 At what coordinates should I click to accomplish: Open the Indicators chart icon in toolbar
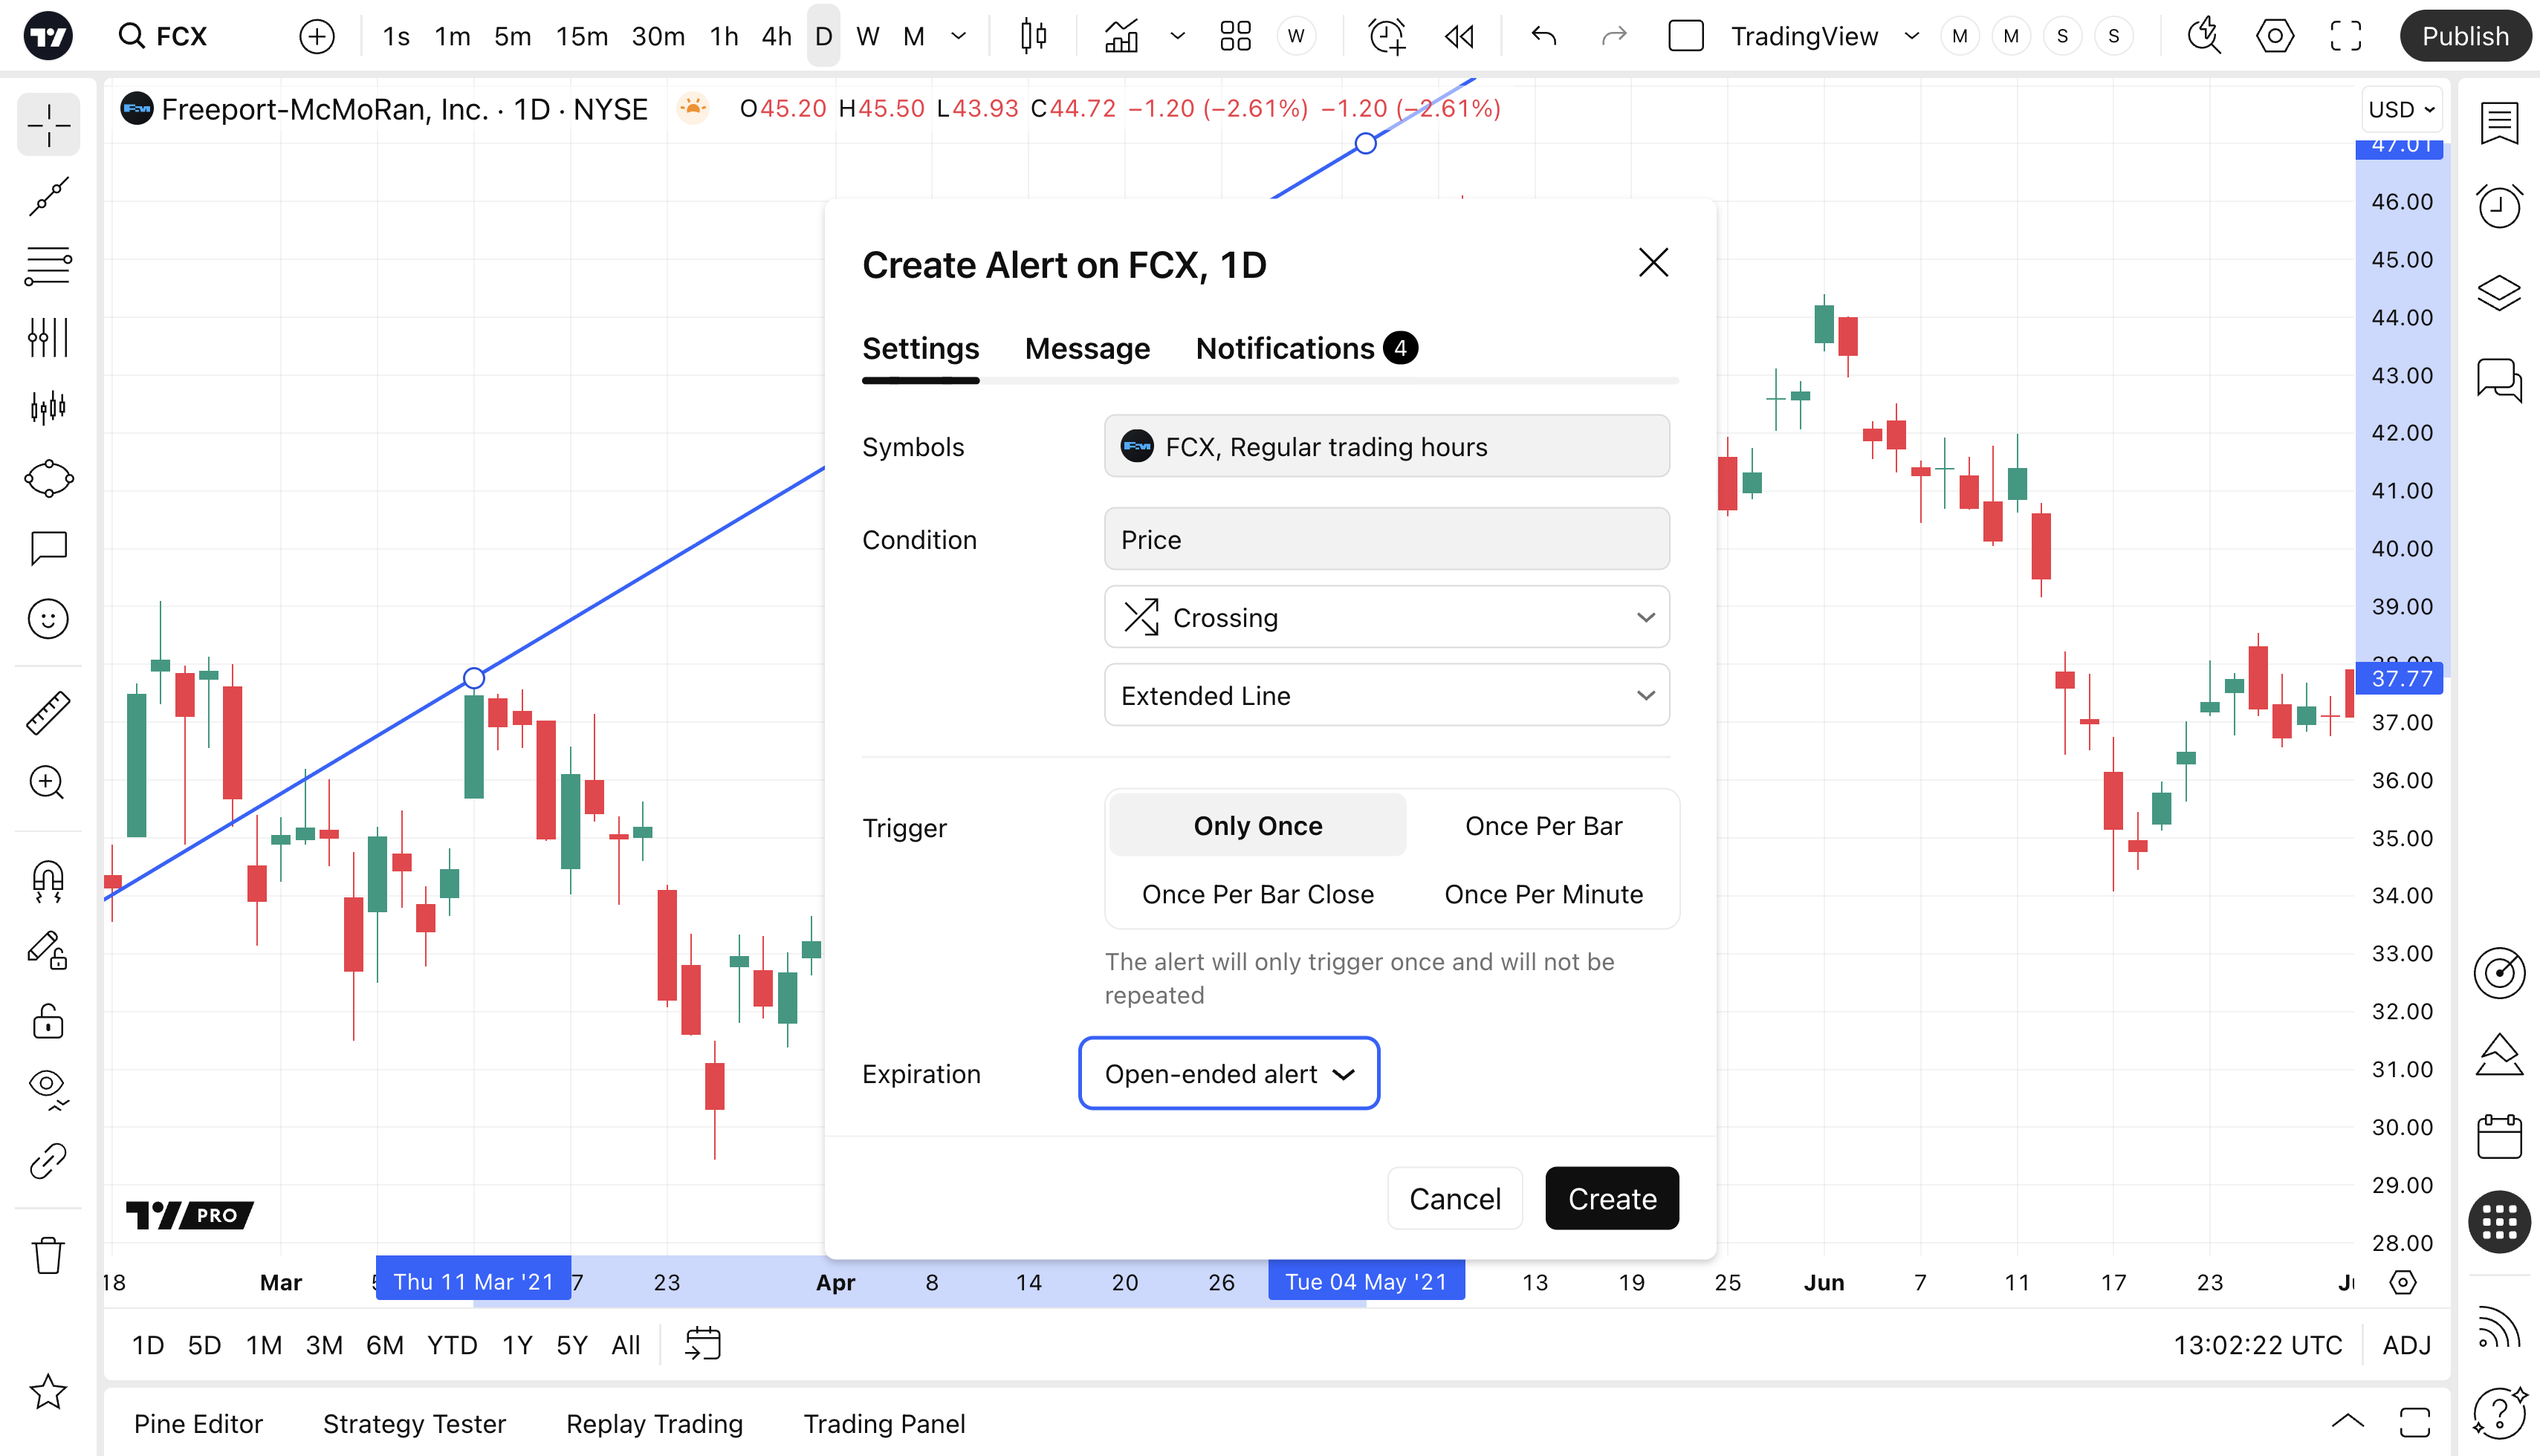(x=1121, y=37)
